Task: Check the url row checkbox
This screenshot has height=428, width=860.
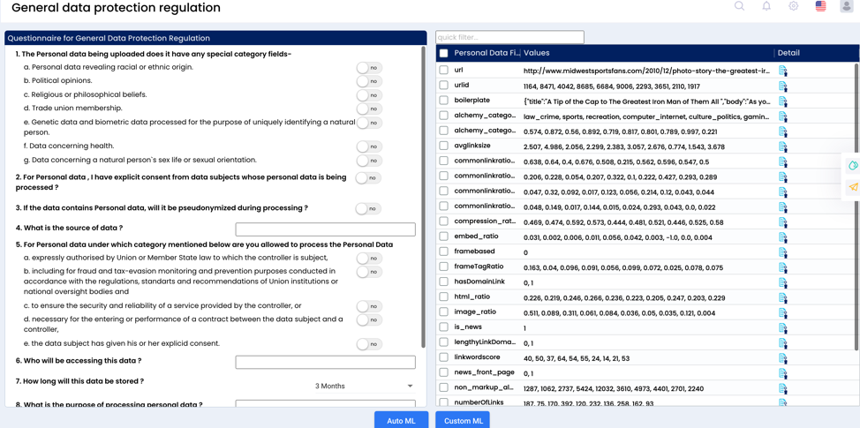Action: (x=444, y=71)
